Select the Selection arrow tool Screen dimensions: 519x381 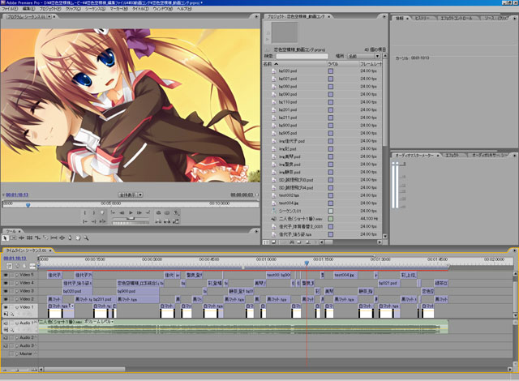point(5,238)
